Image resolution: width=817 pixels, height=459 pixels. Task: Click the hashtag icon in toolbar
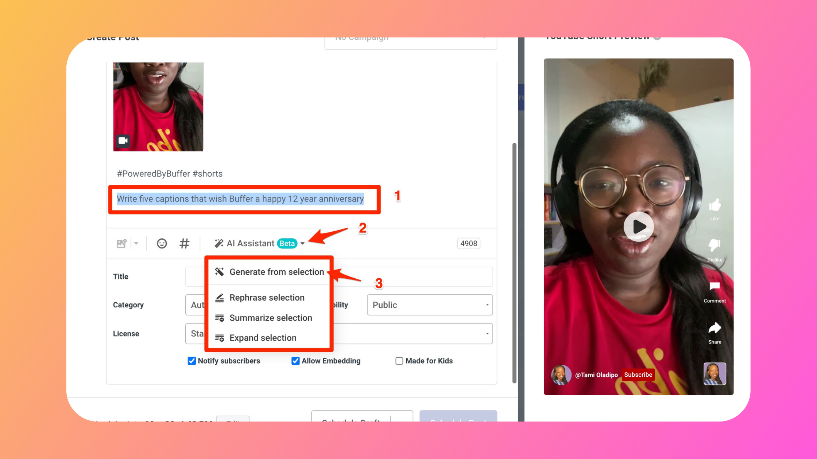pos(185,243)
